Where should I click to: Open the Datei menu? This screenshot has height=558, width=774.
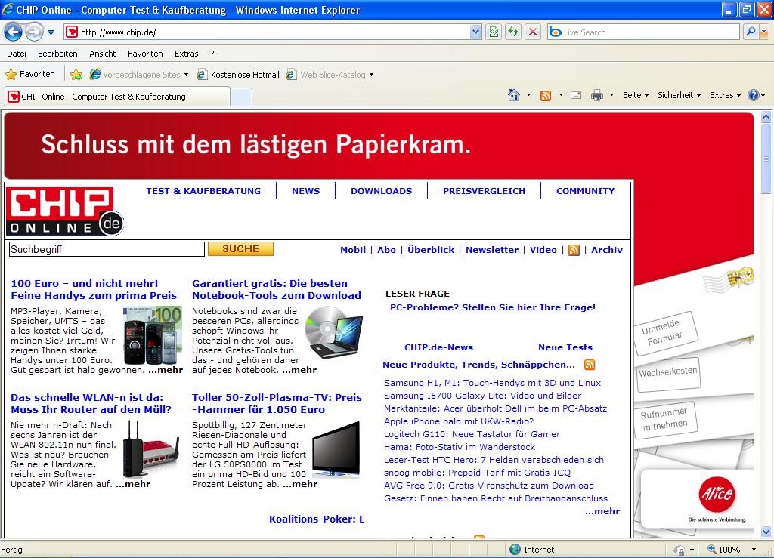17,54
